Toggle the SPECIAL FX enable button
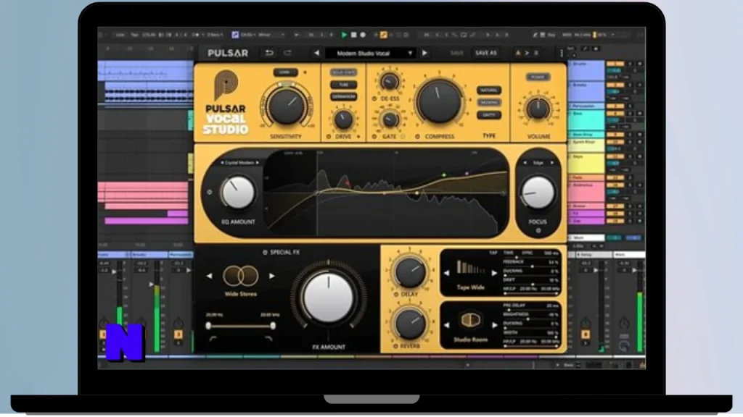 [x=265, y=253]
